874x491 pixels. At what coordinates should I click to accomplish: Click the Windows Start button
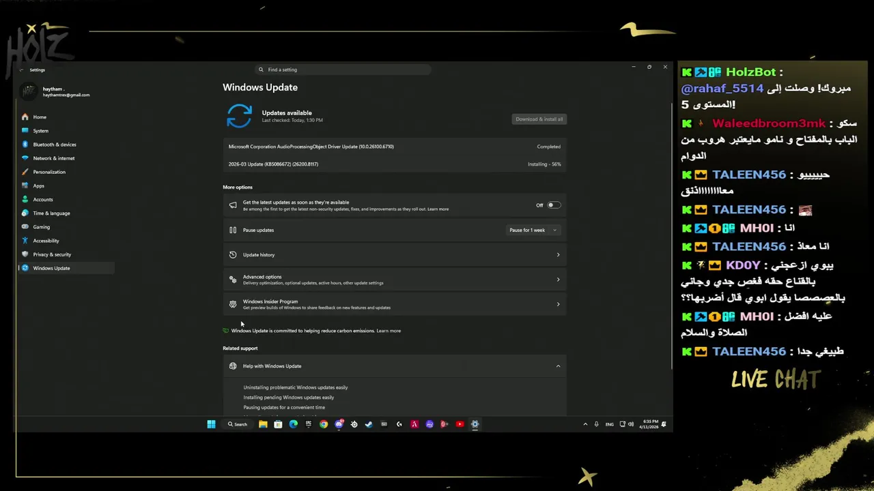(x=211, y=424)
